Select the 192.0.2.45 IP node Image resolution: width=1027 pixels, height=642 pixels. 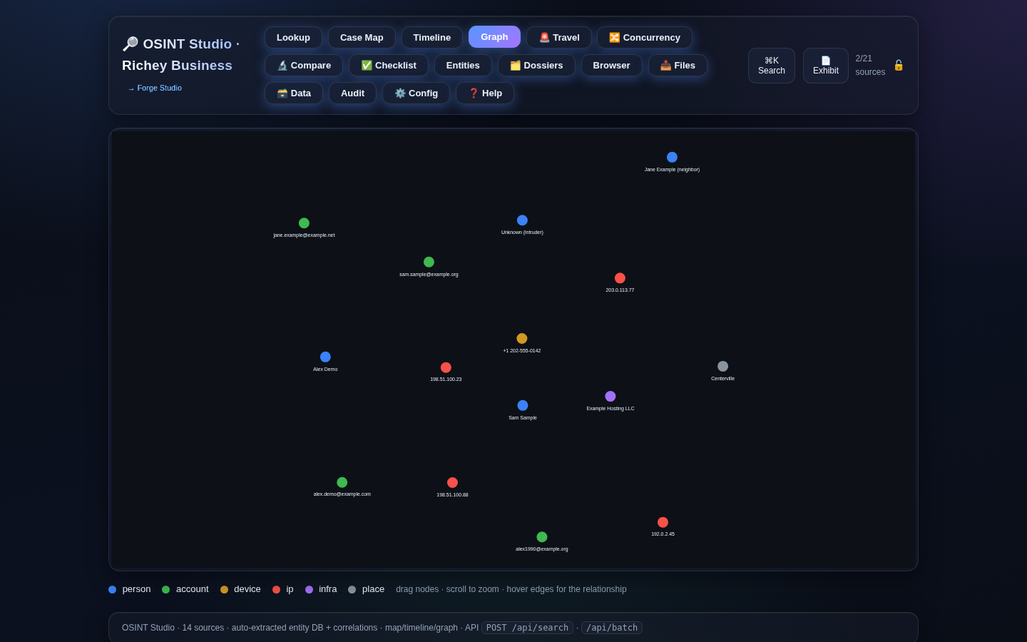pos(663,522)
